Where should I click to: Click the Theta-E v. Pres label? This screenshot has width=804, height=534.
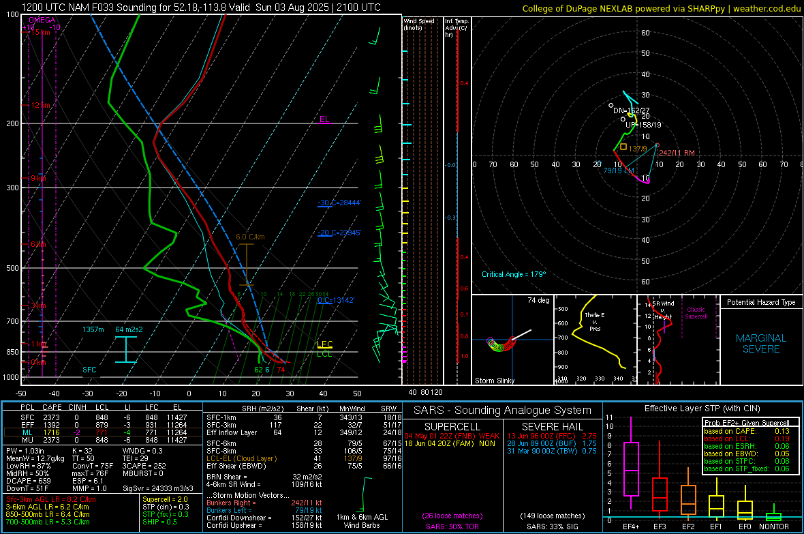[x=595, y=321]
